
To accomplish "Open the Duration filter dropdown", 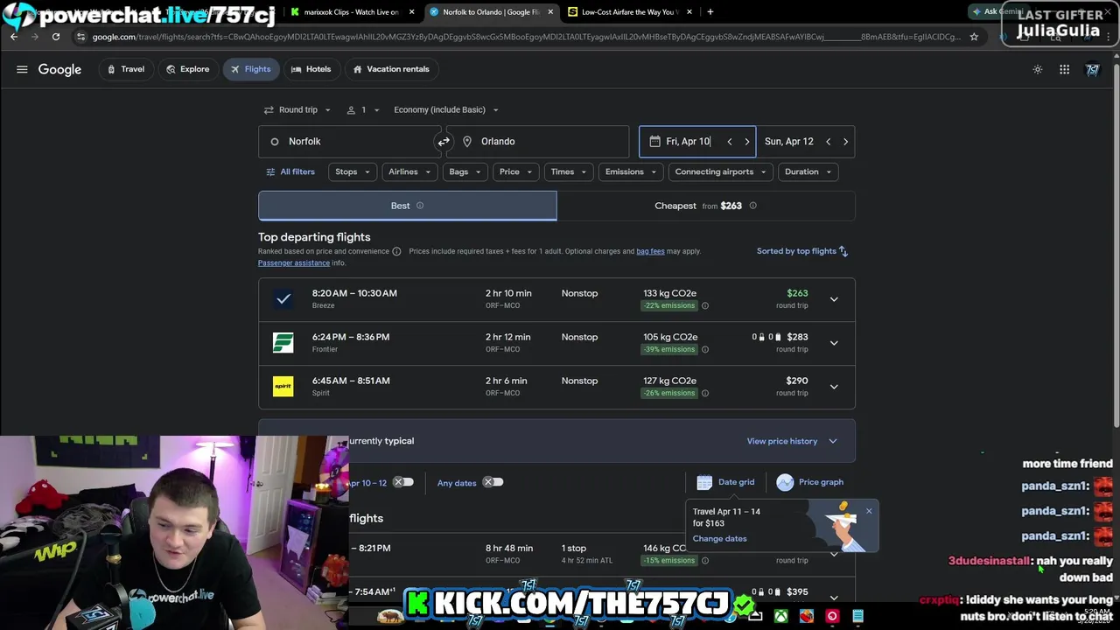I will point(808,171).
